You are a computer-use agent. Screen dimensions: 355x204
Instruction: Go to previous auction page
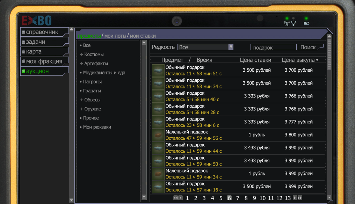pos(180,198)
